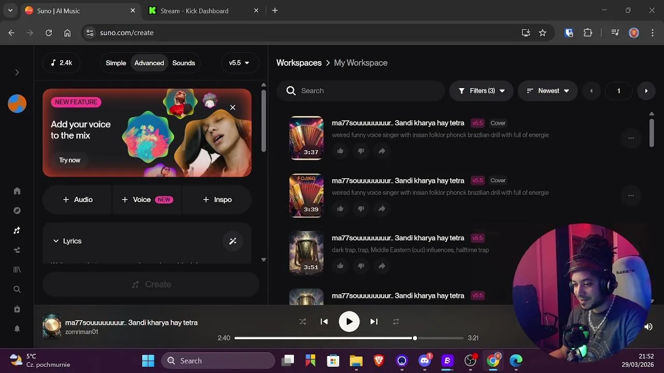
Task: Click the Workspaces breadcrumb link
Action: [x=299, y=63]
